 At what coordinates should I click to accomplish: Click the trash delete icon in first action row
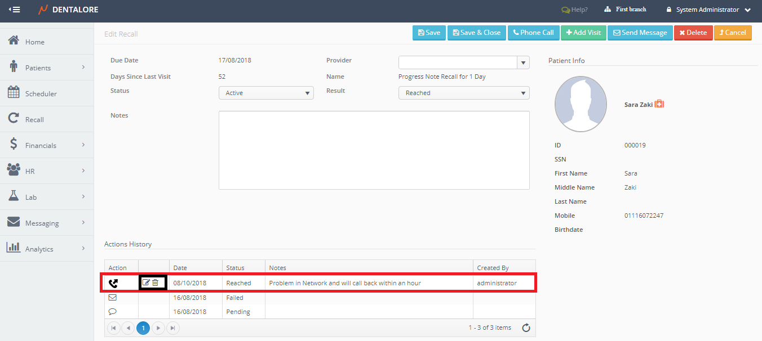coord(156,282)
